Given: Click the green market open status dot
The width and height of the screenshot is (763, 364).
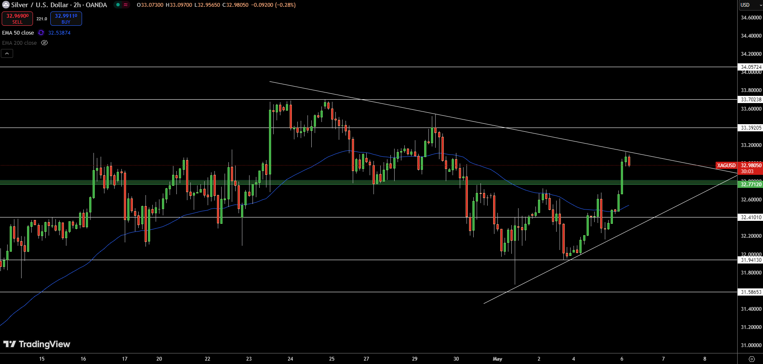Looking at the screenshot, I should tap(118, 5).
